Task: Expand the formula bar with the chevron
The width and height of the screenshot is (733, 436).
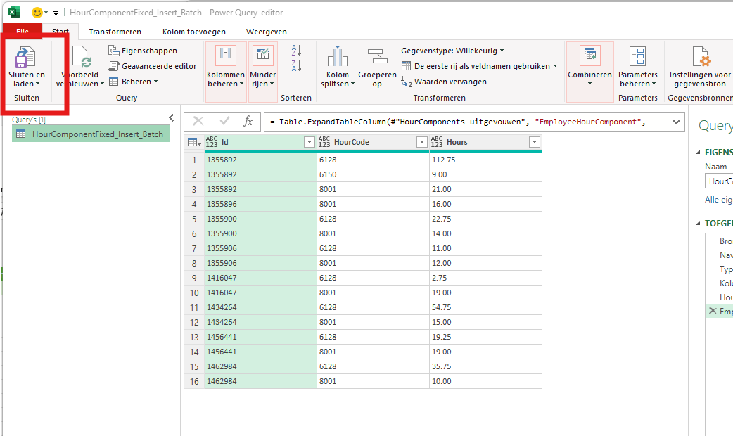Action: pos(677,122)
